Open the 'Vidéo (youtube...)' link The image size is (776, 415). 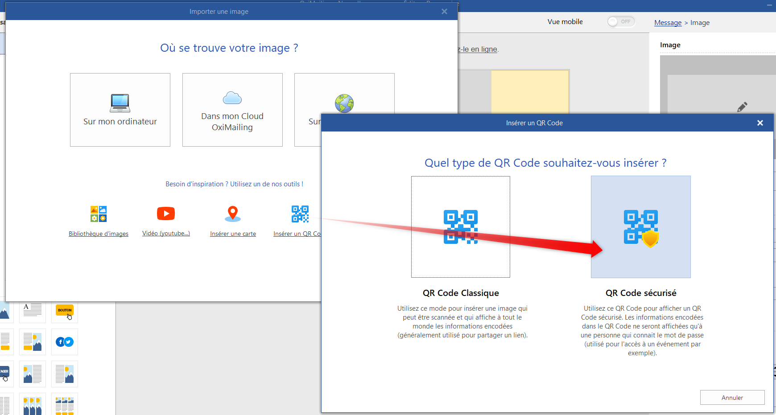166,234
